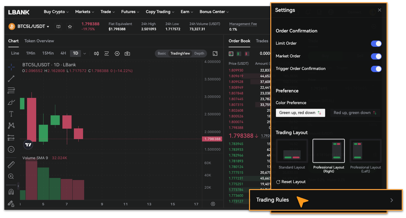Toggle Trigger Order Confirmation switch
This screenshot has height=218, width=406.
pyautogui.click(x=376, y=69)
